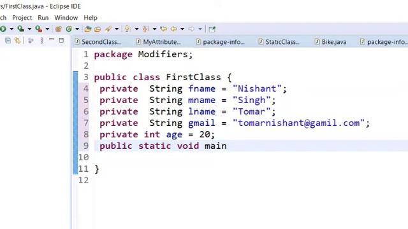Minimize the side panel view
408x229 pixels.
[x=51, y=39]
